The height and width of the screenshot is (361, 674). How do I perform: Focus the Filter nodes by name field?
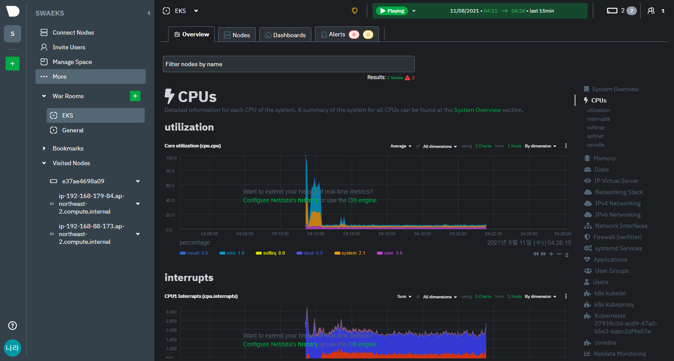[289, 64]
